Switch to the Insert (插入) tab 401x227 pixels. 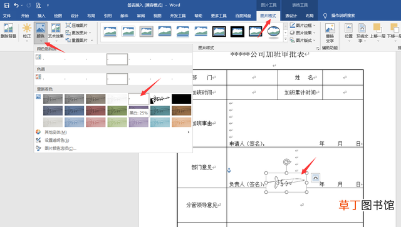click(41, 16)
